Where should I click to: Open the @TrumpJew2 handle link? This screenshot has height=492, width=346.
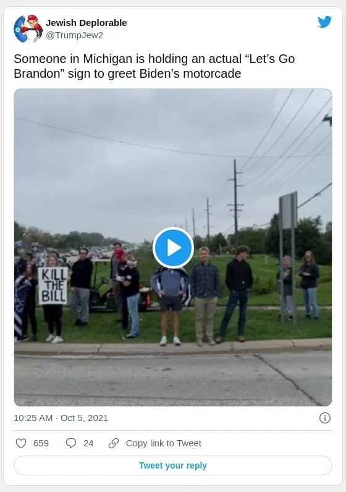tap(74, 35)
